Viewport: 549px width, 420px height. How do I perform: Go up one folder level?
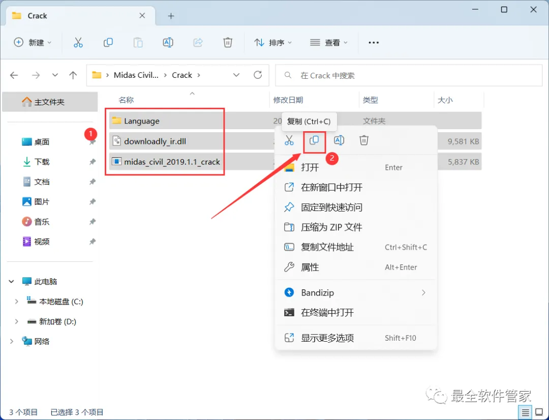click(x=73, y=75)
